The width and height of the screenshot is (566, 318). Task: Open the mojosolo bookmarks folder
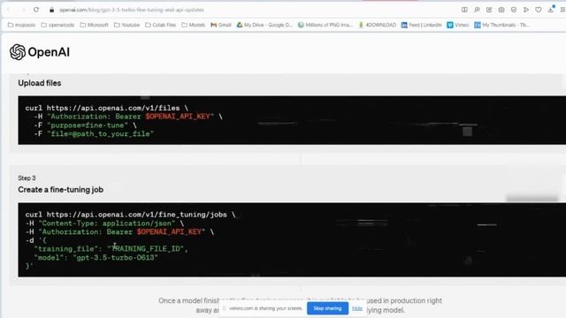pyautogui.click(x=21, y=25)
